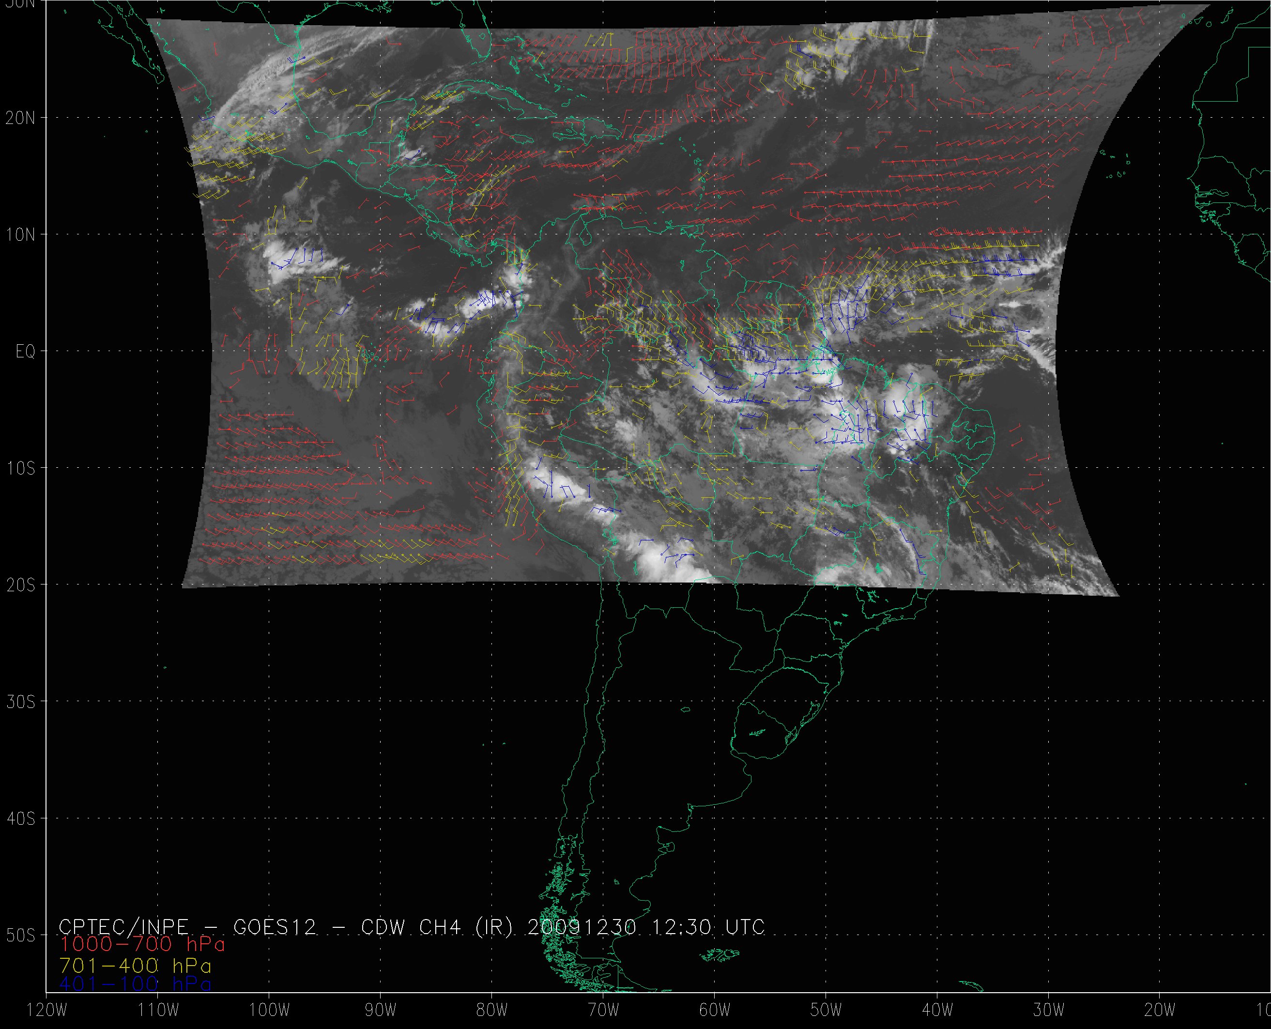Click the 10S latitude label

point(20,468)
